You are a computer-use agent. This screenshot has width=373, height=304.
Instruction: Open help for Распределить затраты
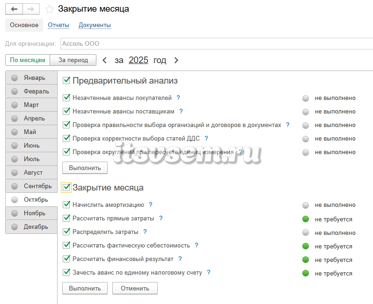145,232
